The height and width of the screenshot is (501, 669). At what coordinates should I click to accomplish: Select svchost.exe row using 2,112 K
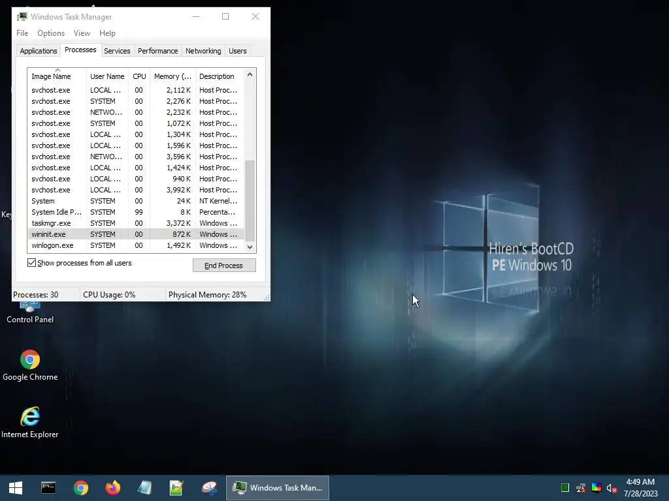[136, 90]
